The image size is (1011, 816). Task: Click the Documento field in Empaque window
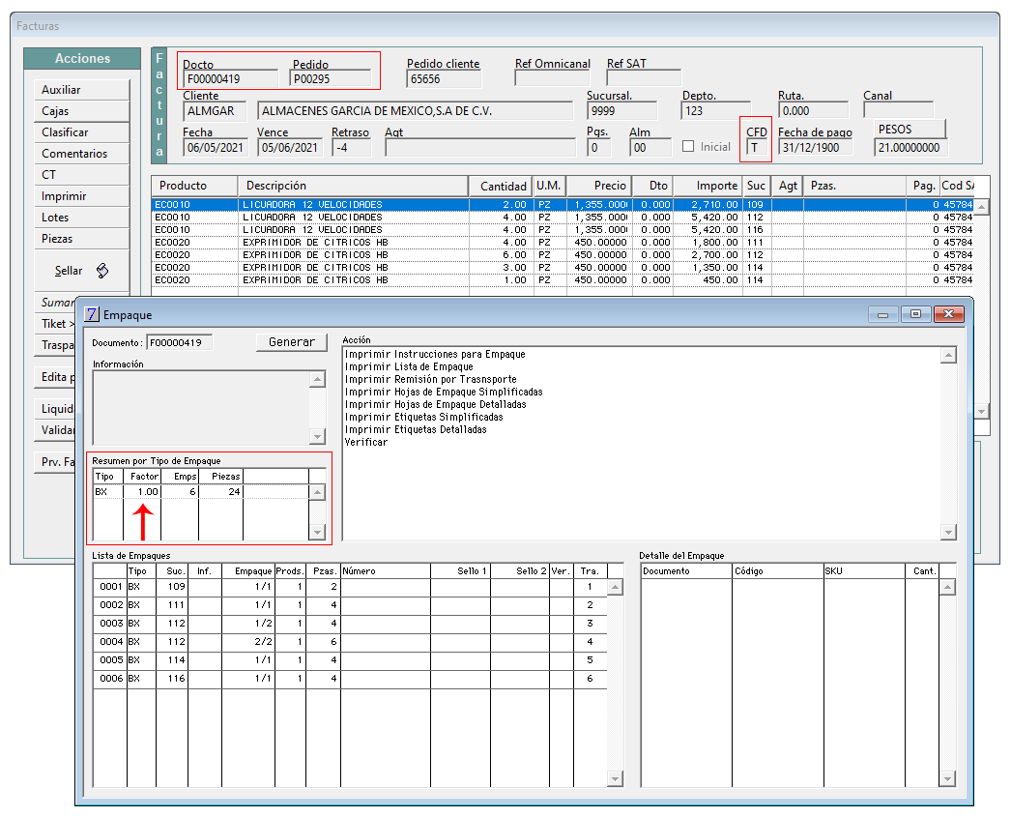coord(179,342)
